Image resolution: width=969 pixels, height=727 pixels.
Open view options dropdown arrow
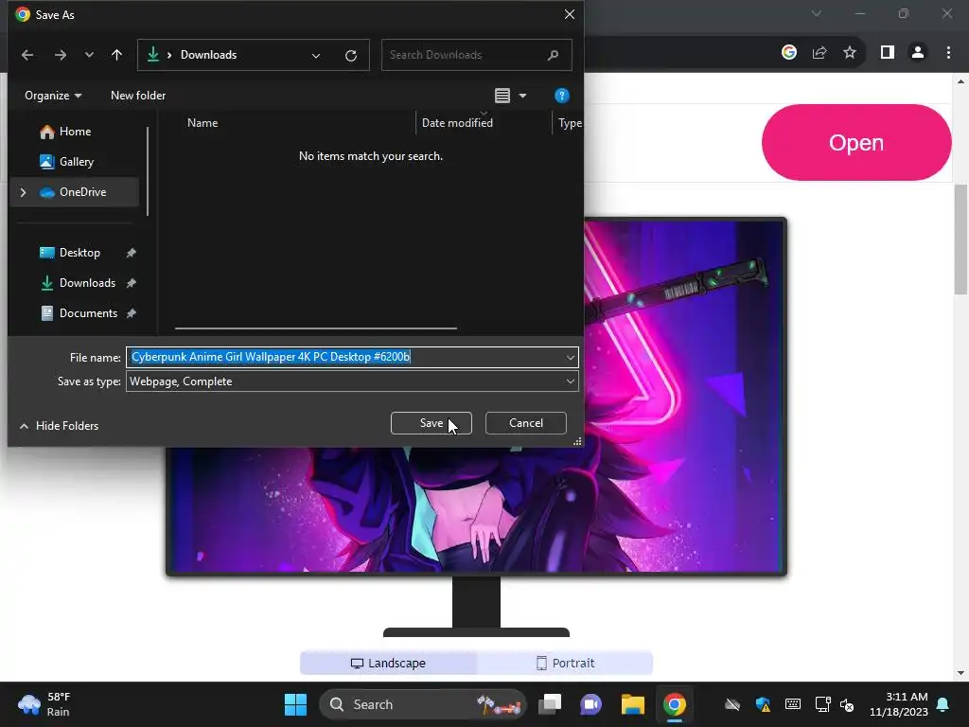[522, 96]
